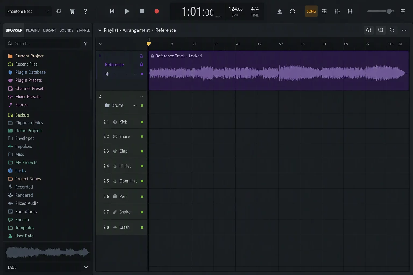Mute the Snare track
This screenshot has height=275, width=413.
point(142,136)
